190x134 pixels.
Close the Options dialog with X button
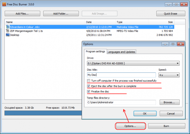(181, 44)
